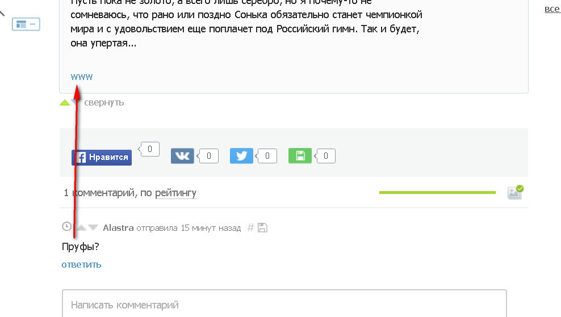Open the Alastra user profile link
The height and width of the screenshot is (317, 561).
tap(118, 228)
